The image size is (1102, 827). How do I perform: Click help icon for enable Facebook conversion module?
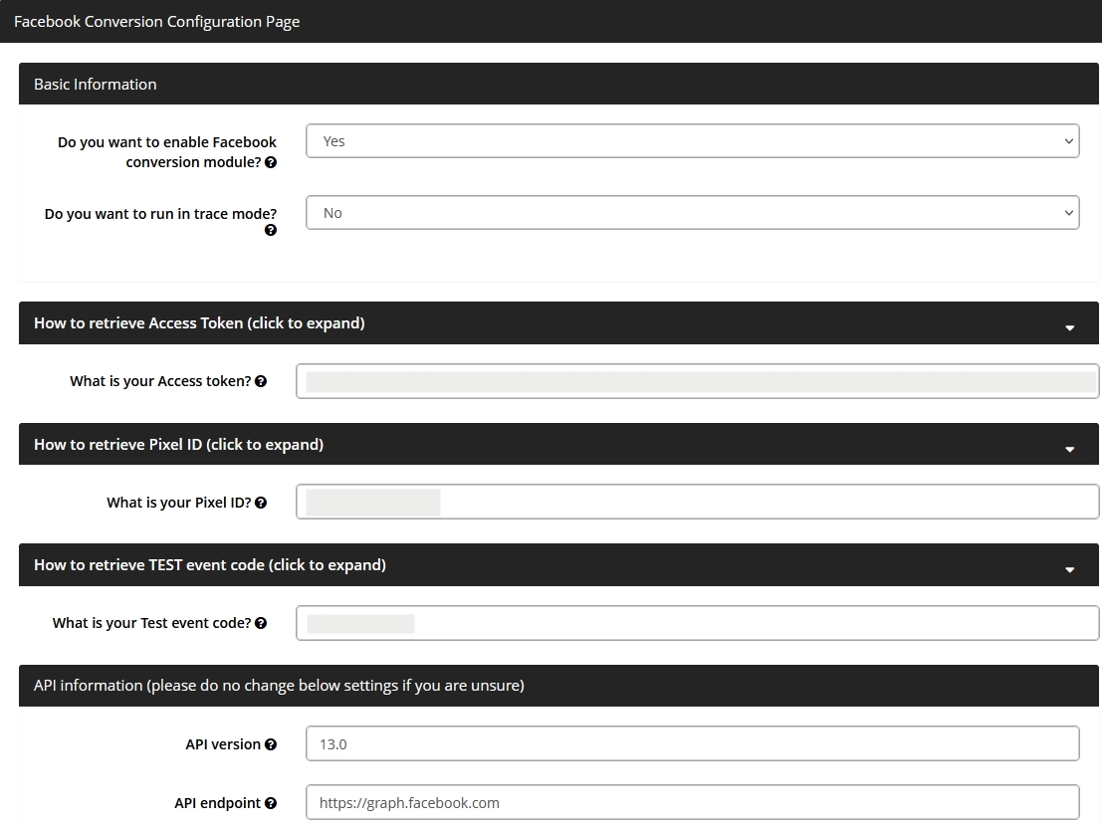pyautogui.click(x=271, y=162)
